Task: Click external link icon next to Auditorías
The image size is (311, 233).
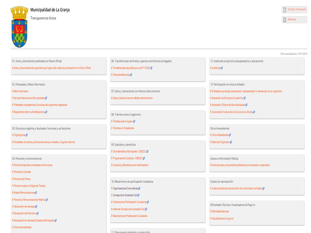Action: pyautogui.click(x=222, y=68)
